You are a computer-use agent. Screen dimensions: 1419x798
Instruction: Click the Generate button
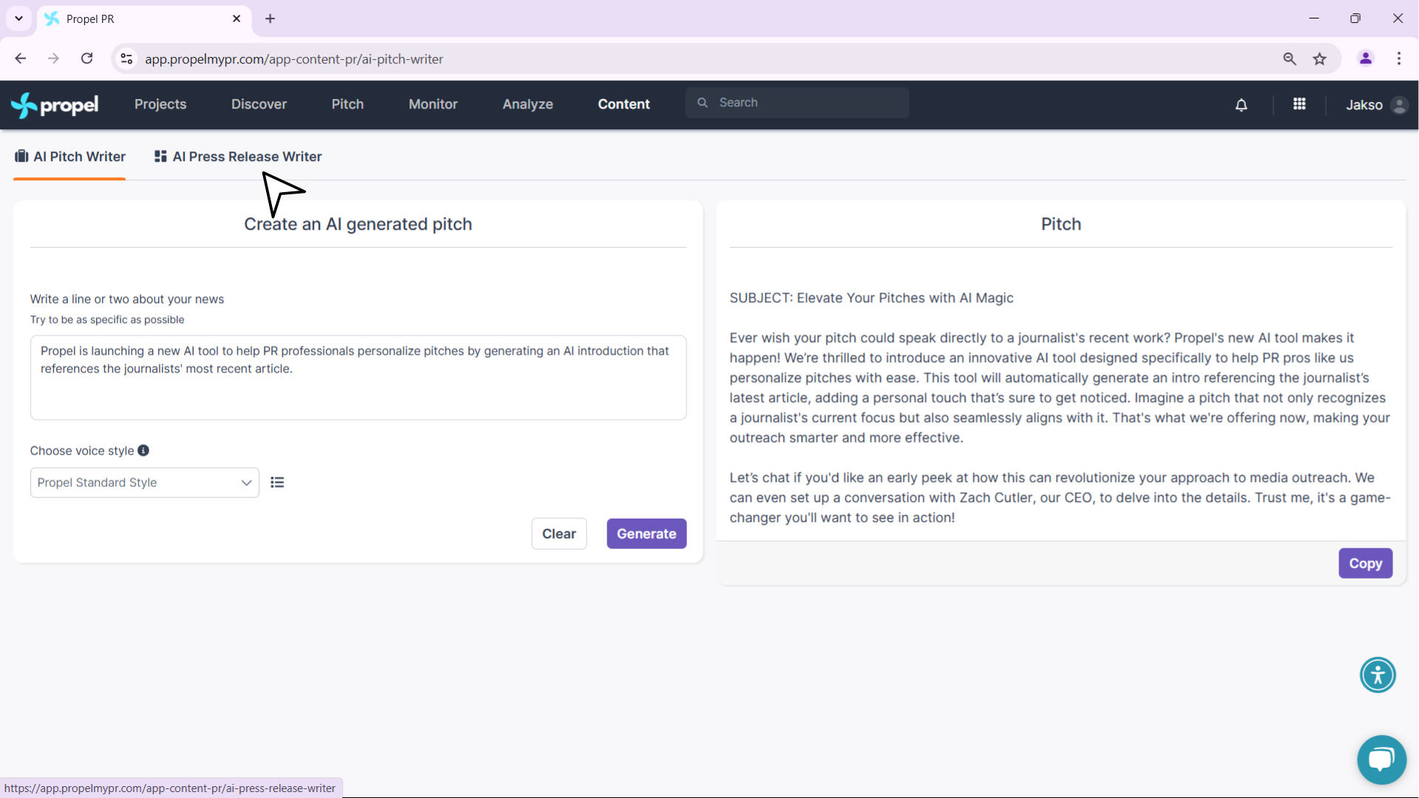click(647, 533)
